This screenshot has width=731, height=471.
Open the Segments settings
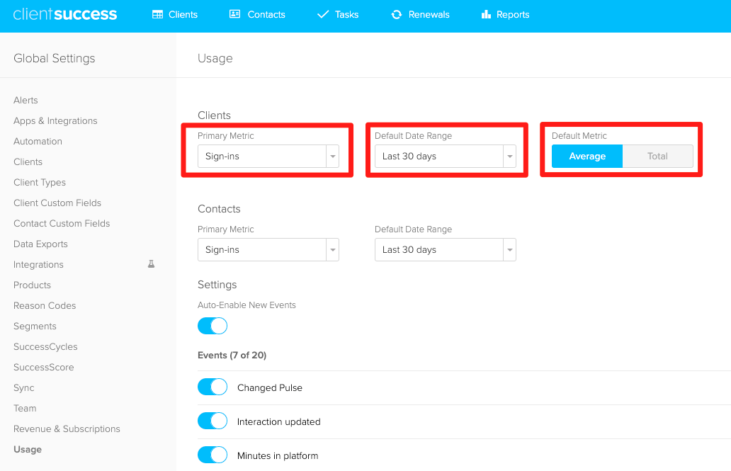click(x=35, y=326)
